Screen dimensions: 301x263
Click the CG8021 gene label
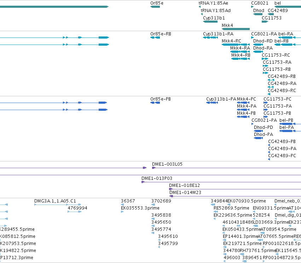pyautogui.click(x=260, y=3)
